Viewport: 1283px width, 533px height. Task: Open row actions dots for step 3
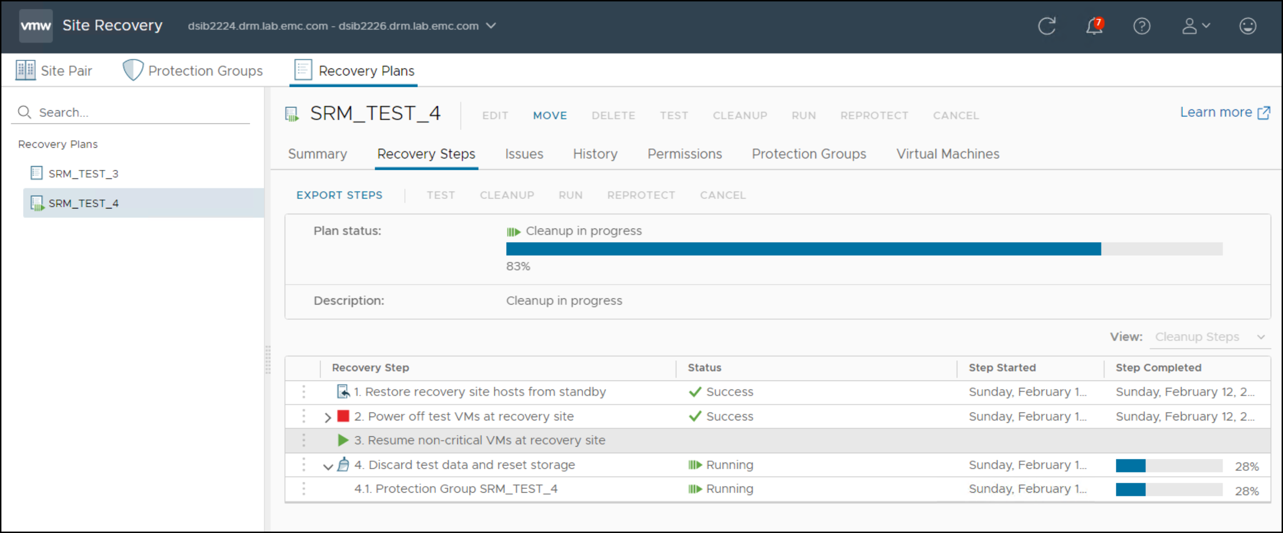(x=303, y=441)
